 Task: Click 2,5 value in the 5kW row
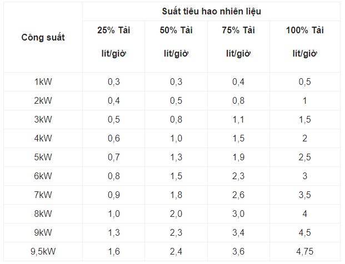304,157
